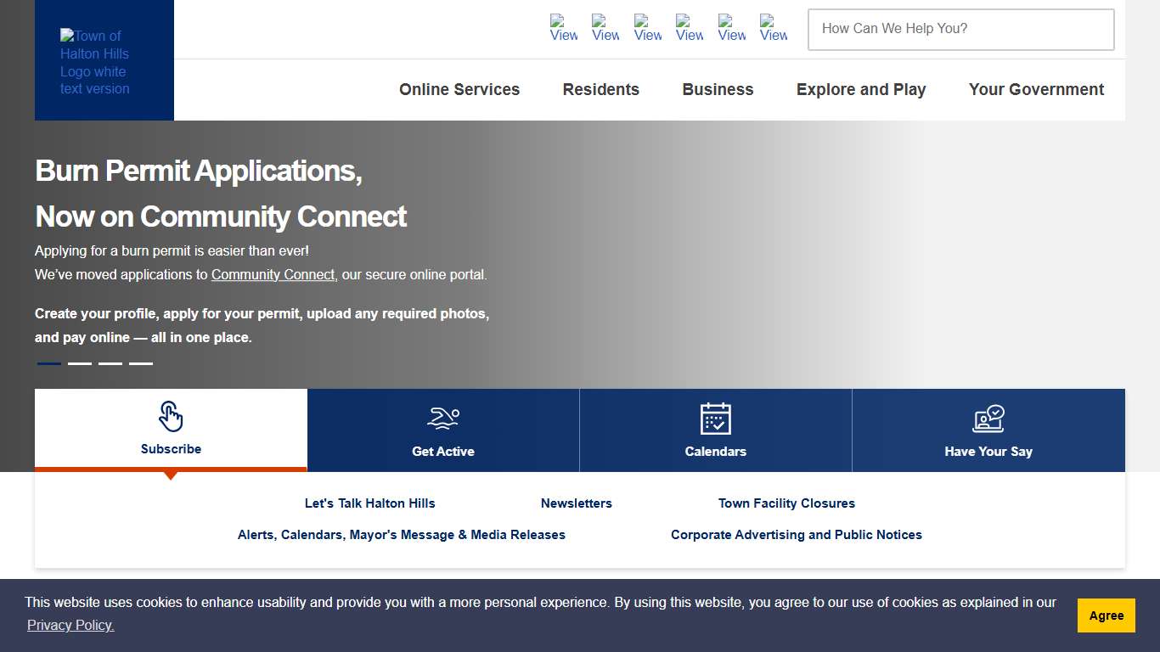The width and height of the screenshot is (1160, 652).
Task: Expand the Residents menu
Action: (601, 90)
